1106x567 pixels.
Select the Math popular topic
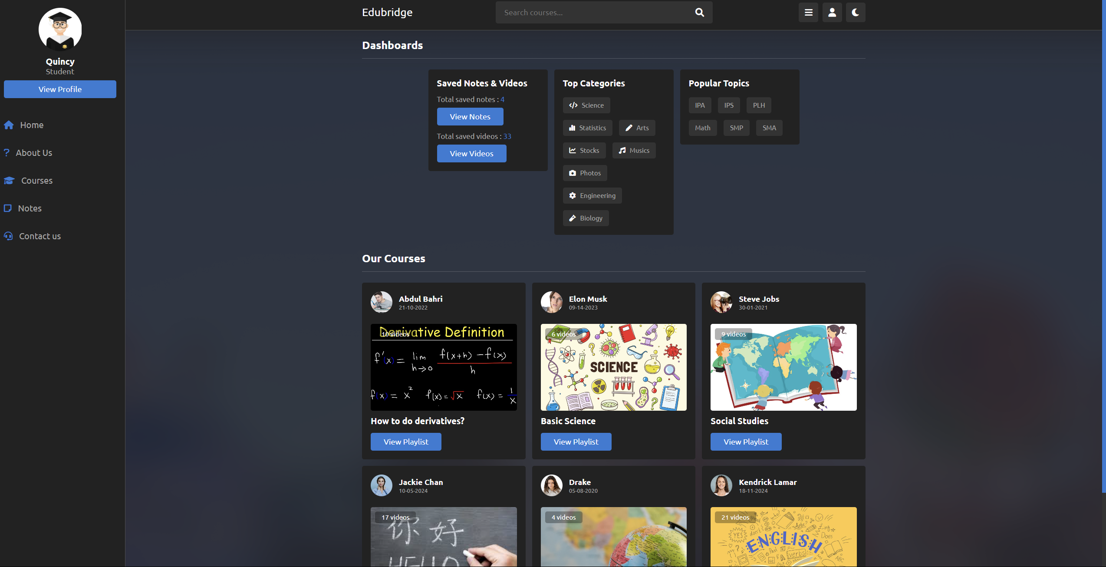click(x=702, y=128)
